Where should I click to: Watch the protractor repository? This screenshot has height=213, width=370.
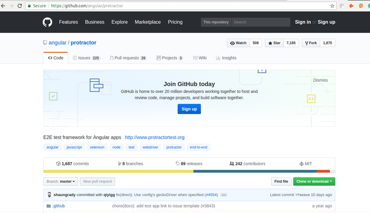coord(238,43)
